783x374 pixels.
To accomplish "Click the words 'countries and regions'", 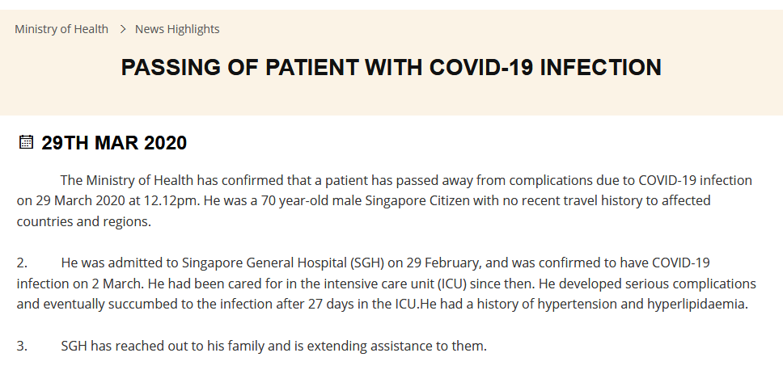I will tap(83, 222).
